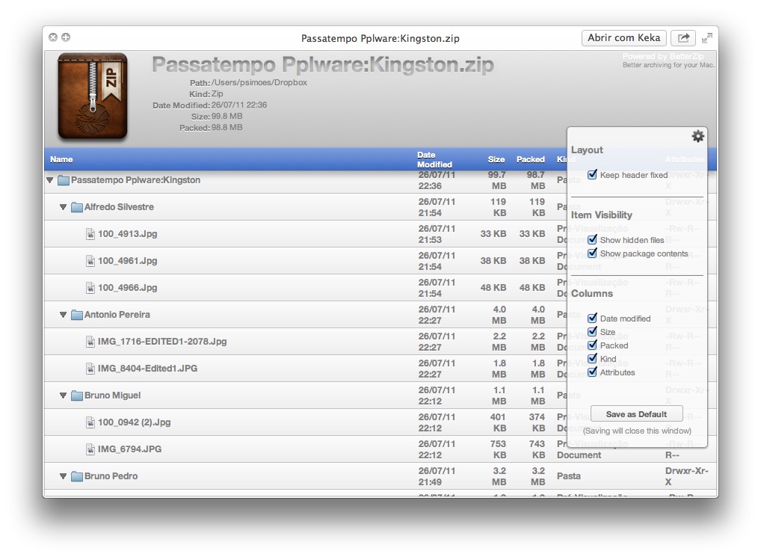Viewport: 761px width, 557px height.
Task: Click the date modified value 26/07/11 22:36 in header
Action: (x=238, y=105)
